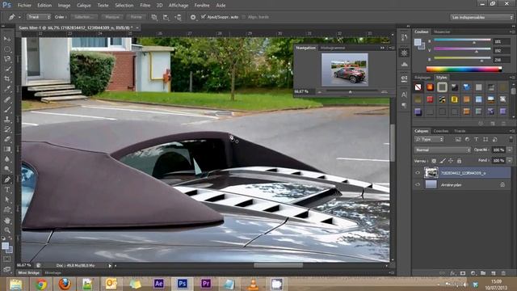The image size is (517, 291).
Task: Click the path operations icon in options bar
Action: [x=154, y=17]
